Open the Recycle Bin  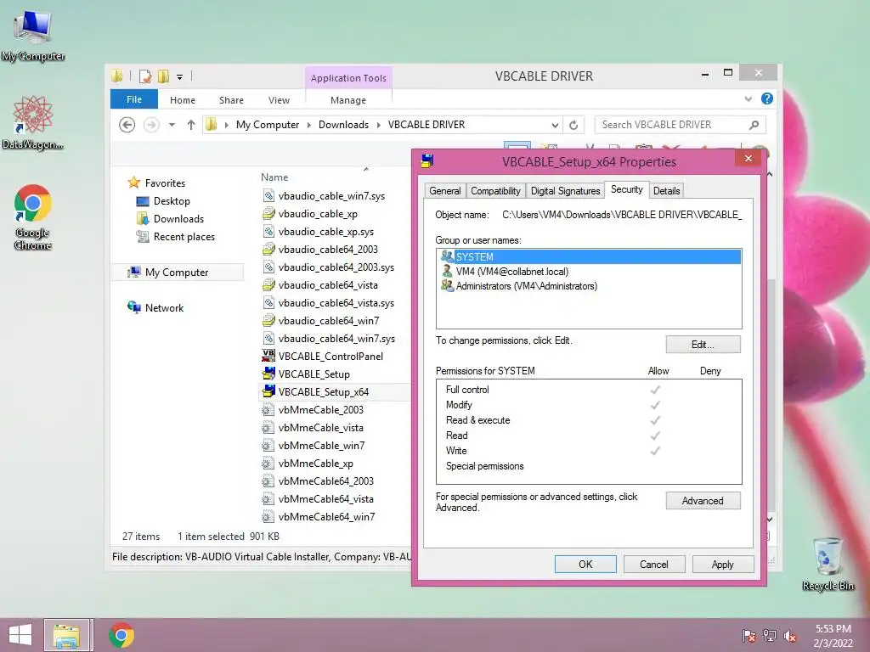(828, 564)
